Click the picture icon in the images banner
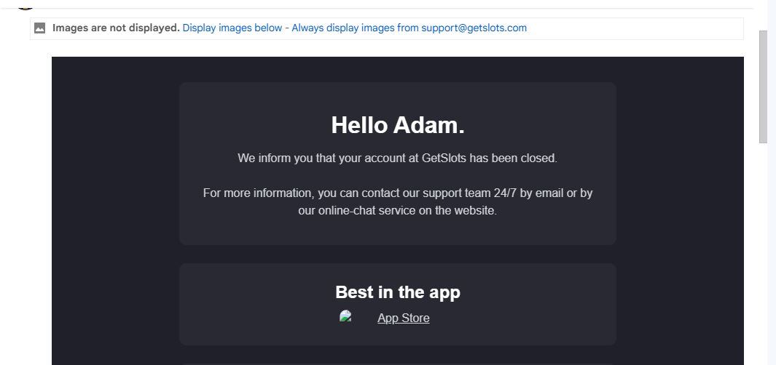 (39, 28)
